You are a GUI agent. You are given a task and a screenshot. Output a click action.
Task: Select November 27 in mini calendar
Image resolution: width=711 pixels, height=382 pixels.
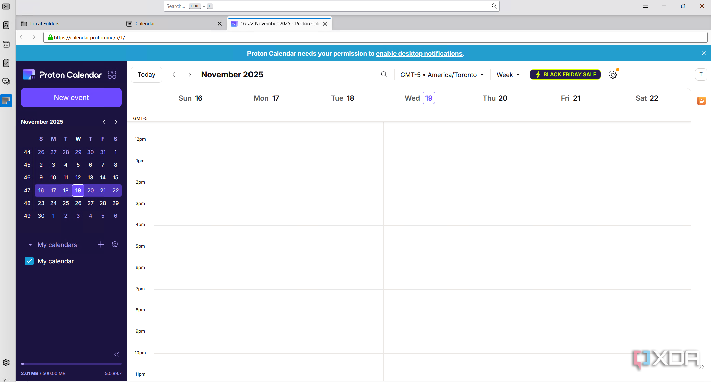click(x=90, y=203)
